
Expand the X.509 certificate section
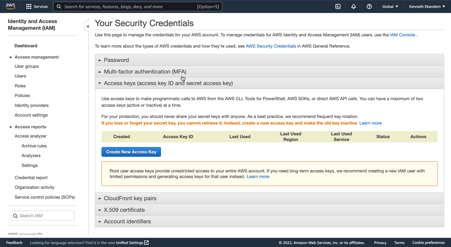click(269, 210)
